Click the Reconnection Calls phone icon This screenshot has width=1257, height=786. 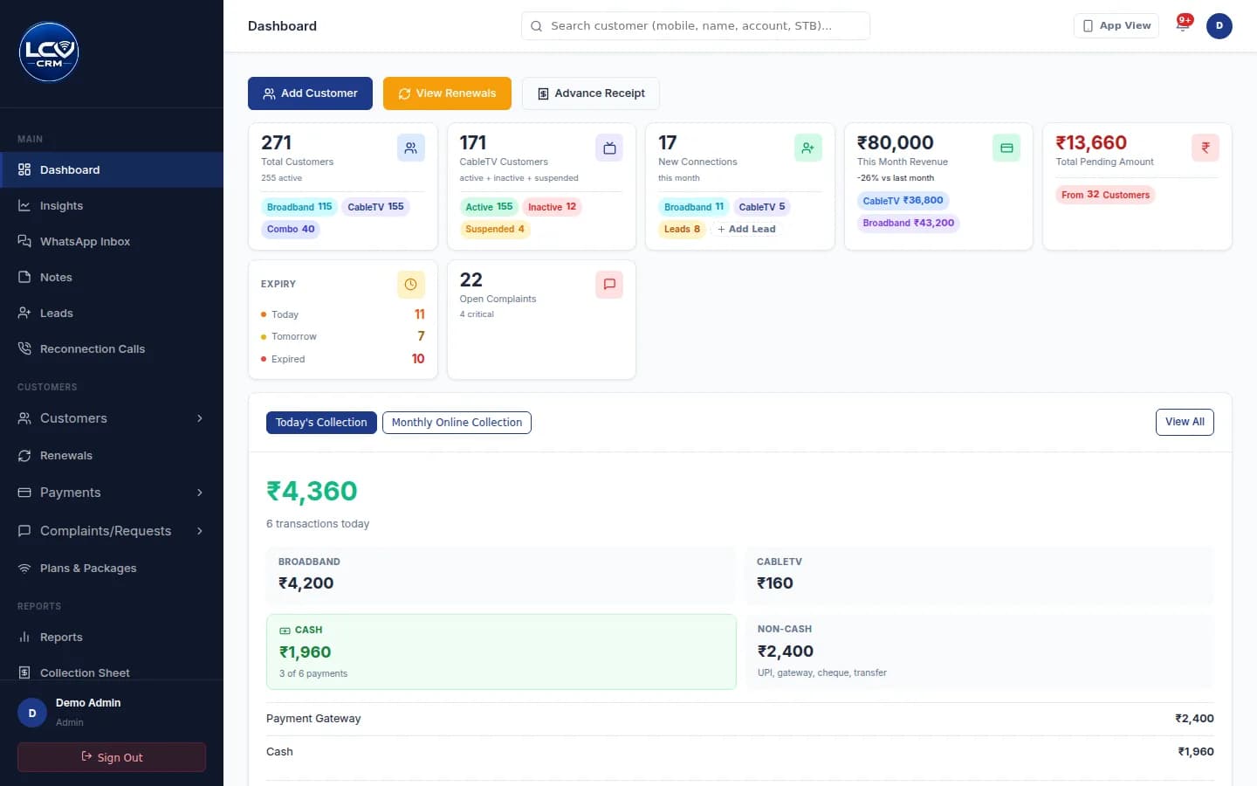pos(24,349)
